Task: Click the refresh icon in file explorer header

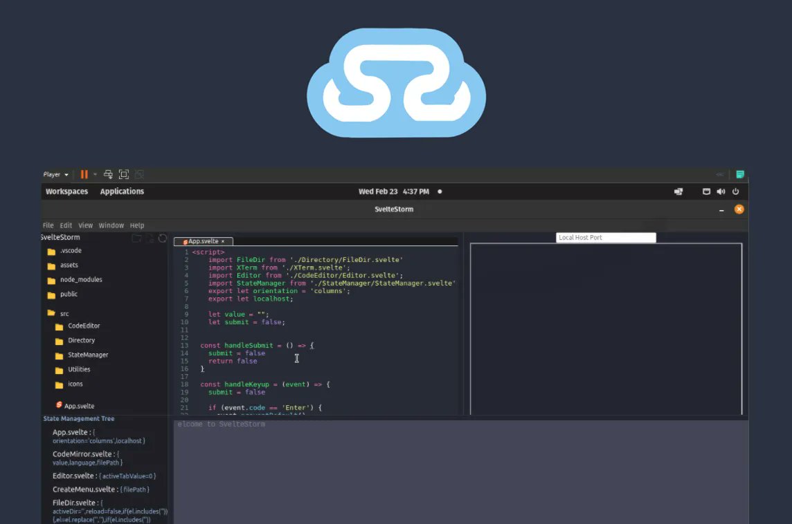Action: point(163,238)
